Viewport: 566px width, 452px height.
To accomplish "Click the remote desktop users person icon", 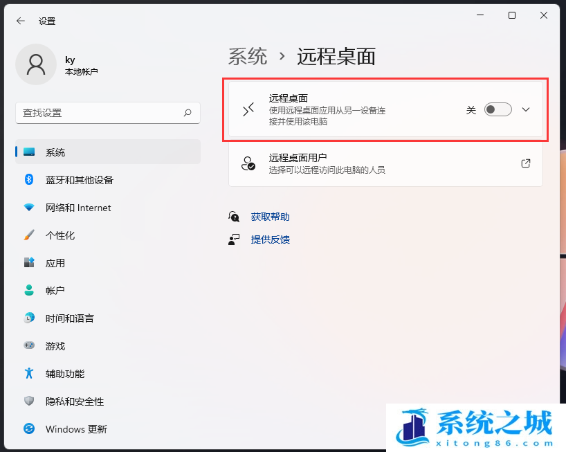I will pos(248,163).
